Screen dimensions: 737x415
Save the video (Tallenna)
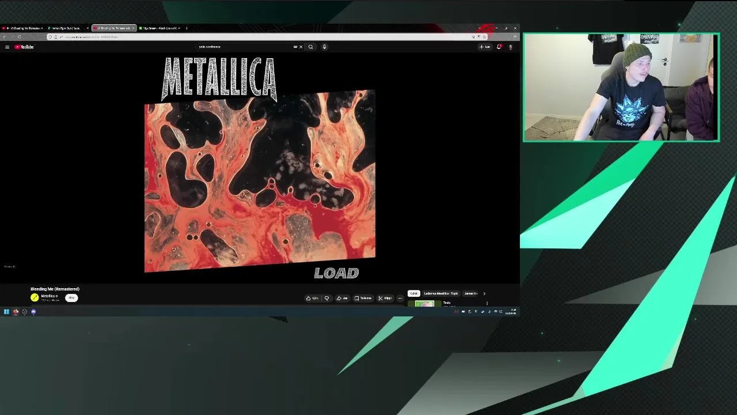[x=363, y=298]
